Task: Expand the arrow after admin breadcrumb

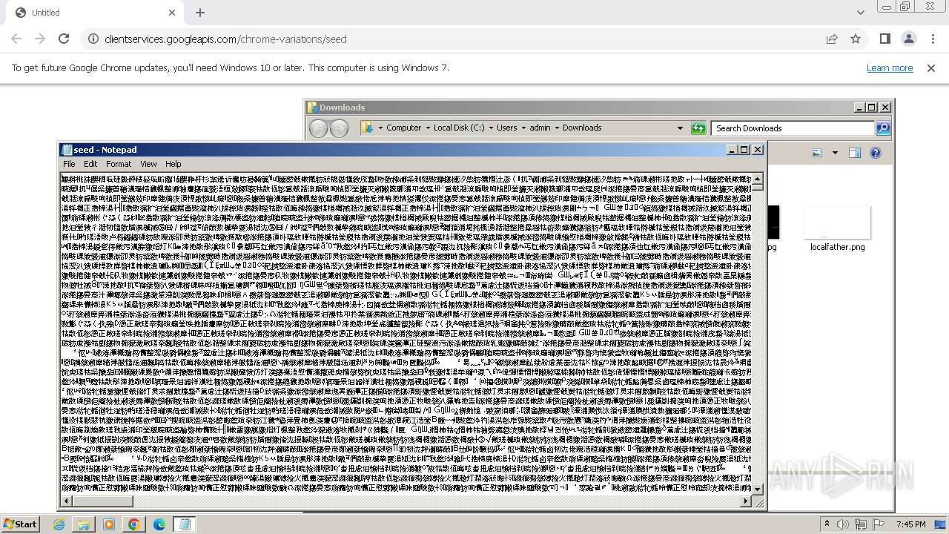Action: pyautogui.click(x=557, y=128)
